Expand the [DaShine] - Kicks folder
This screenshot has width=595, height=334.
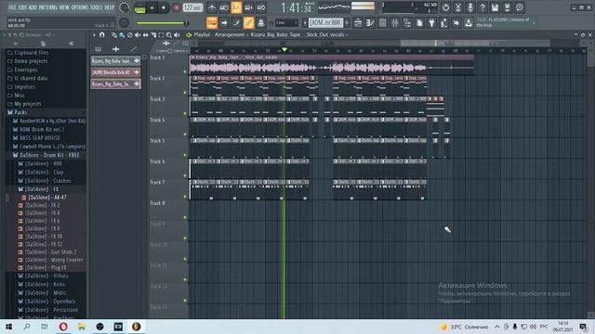pos(41,285)
